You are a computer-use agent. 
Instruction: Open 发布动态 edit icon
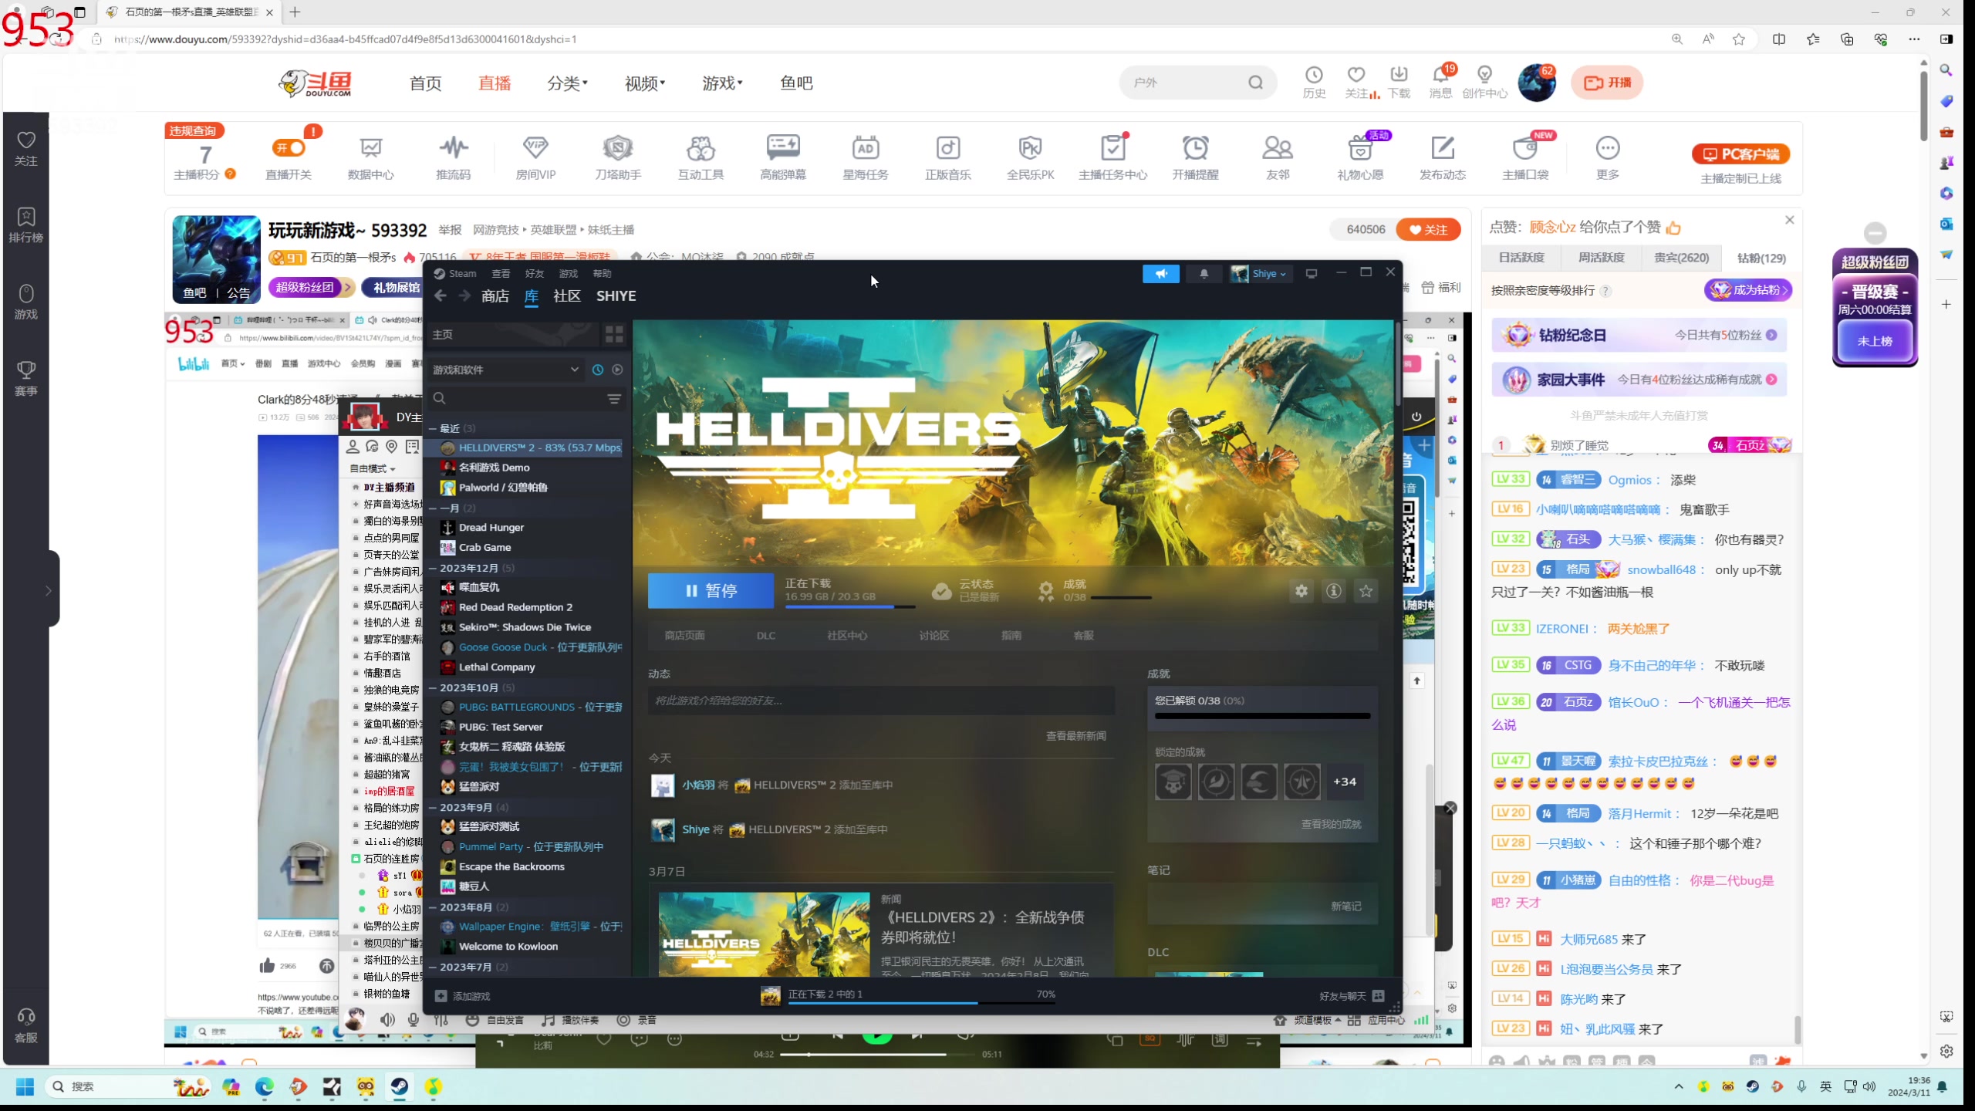point(1443,147)
